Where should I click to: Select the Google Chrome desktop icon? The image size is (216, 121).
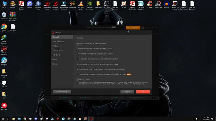(x=4, y=28)
